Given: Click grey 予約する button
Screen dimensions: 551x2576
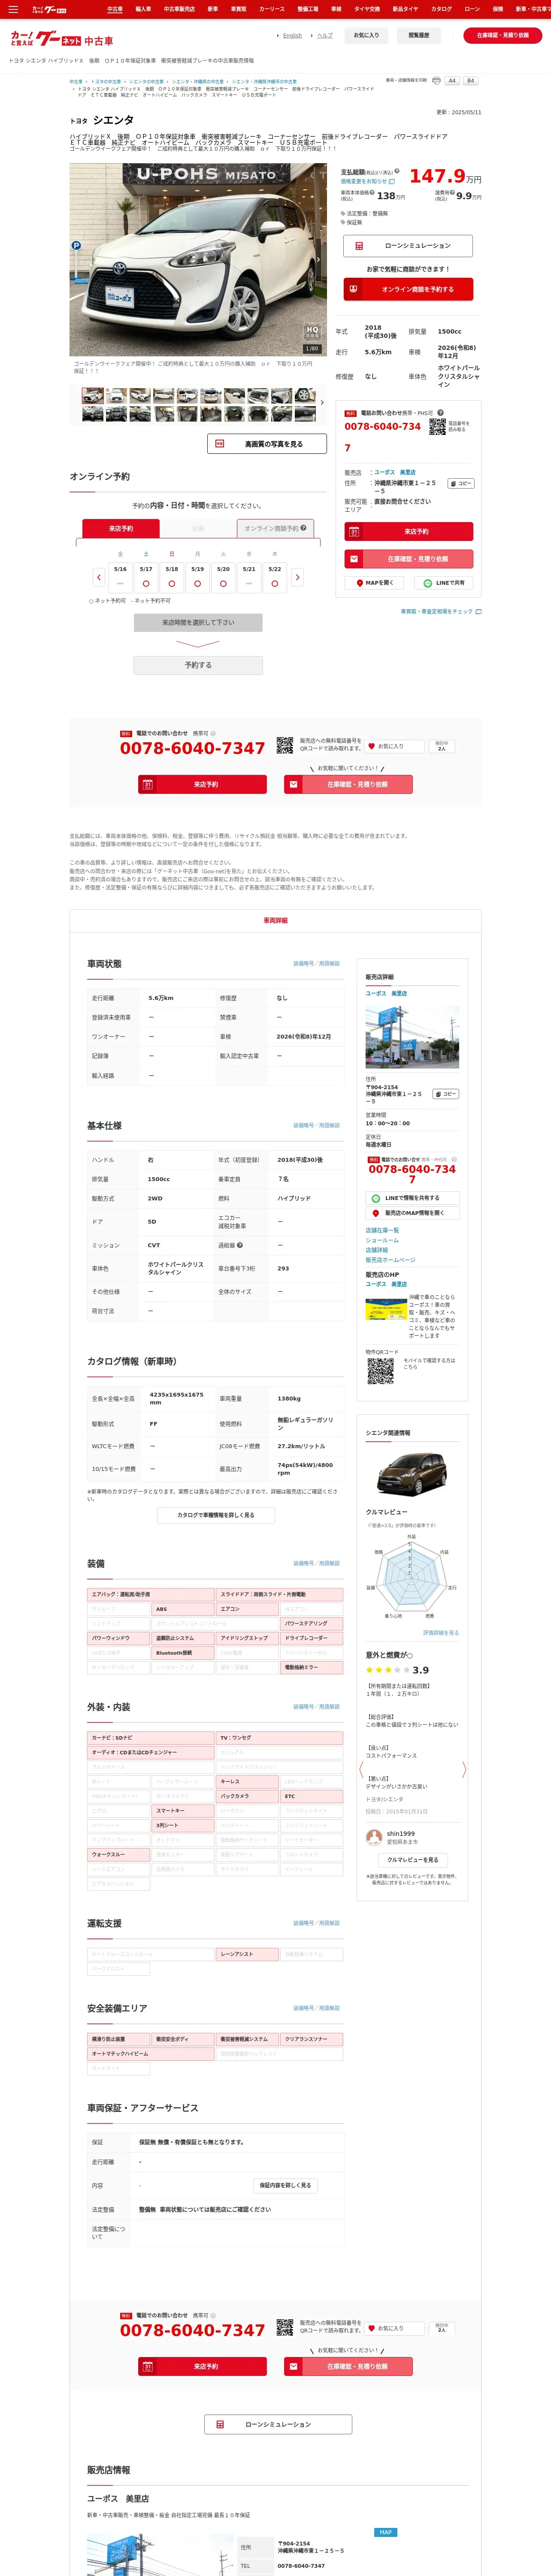Looking at the screenshot, I should (x=198, y=665).
